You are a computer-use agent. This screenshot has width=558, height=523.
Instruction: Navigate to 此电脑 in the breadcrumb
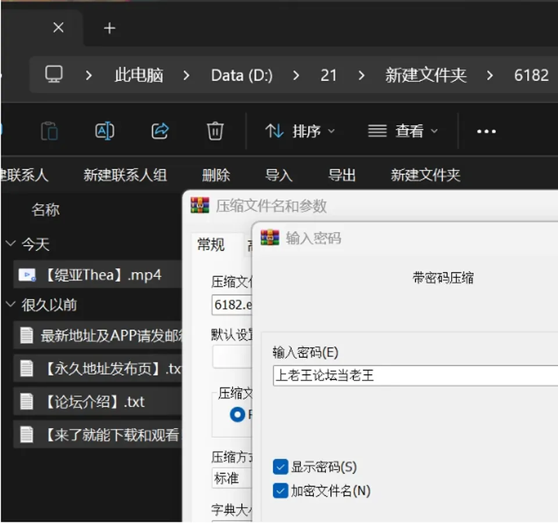pos(139,75)
